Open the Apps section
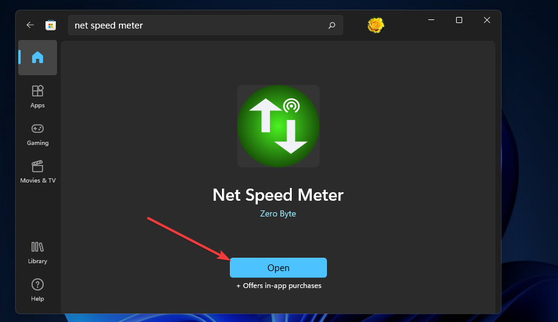This screenshot has width=558, height=322. point(38,96)
